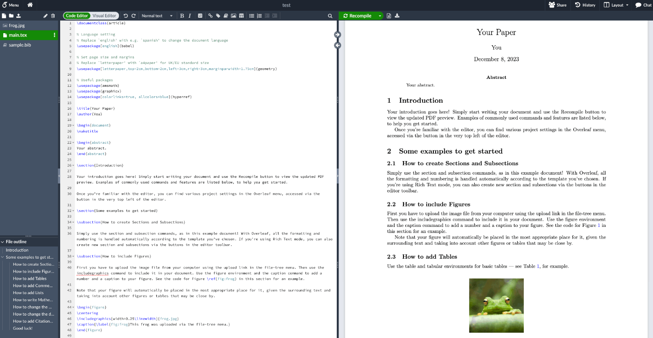Delete selected file with trash icon
The image size is (653, 338).
click(x=53, y=16)
